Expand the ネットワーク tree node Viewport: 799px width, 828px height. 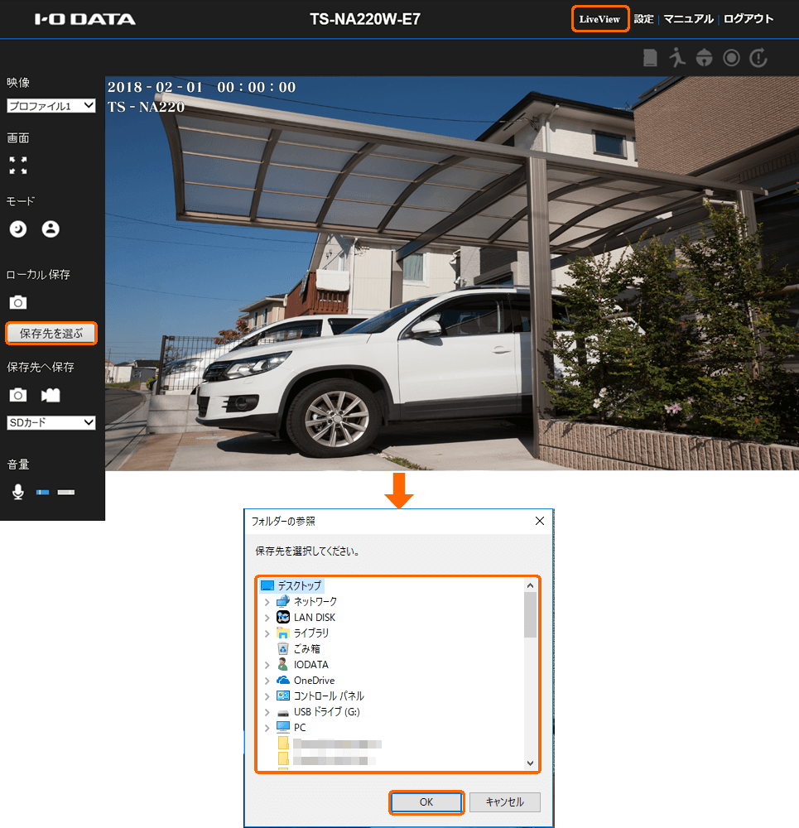(x=267, y=602)
